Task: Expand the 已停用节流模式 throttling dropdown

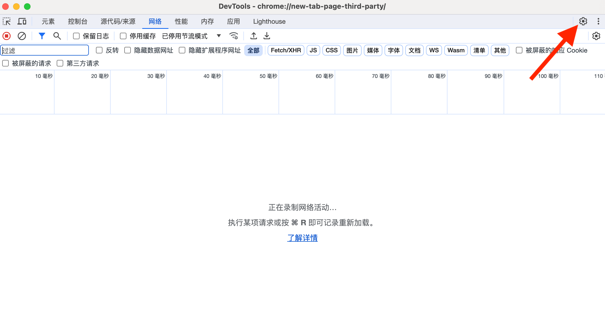Action: [191, 36]
